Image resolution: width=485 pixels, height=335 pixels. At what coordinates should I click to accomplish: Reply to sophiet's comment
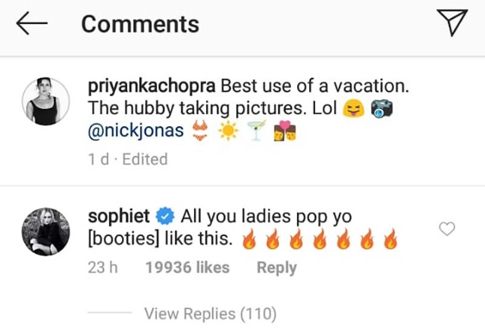276,268
